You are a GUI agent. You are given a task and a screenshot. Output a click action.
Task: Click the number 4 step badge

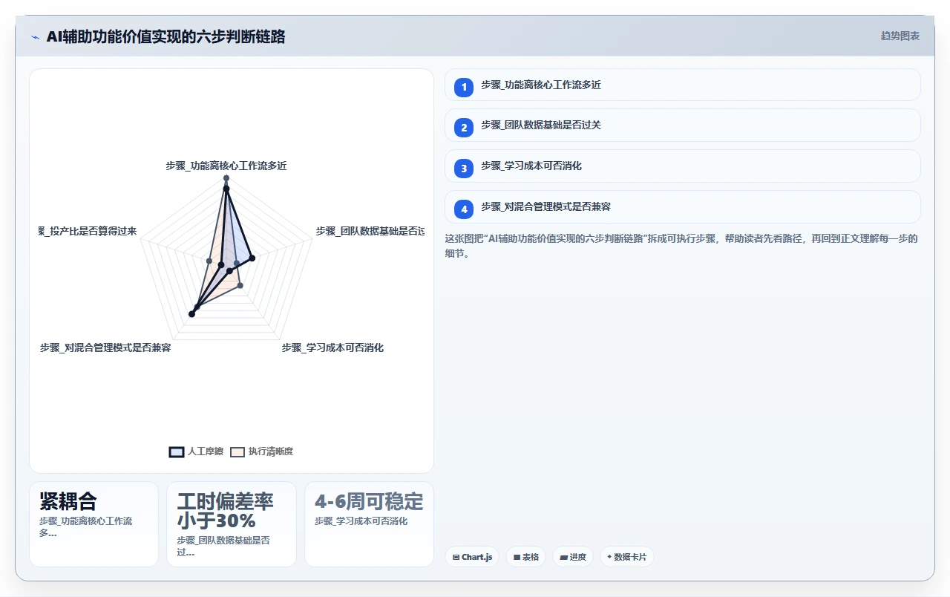click(464, 209)
